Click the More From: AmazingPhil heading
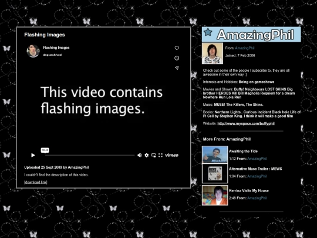Screen dimensions: 317x238 pyautogui.click(x=227, y=139)
